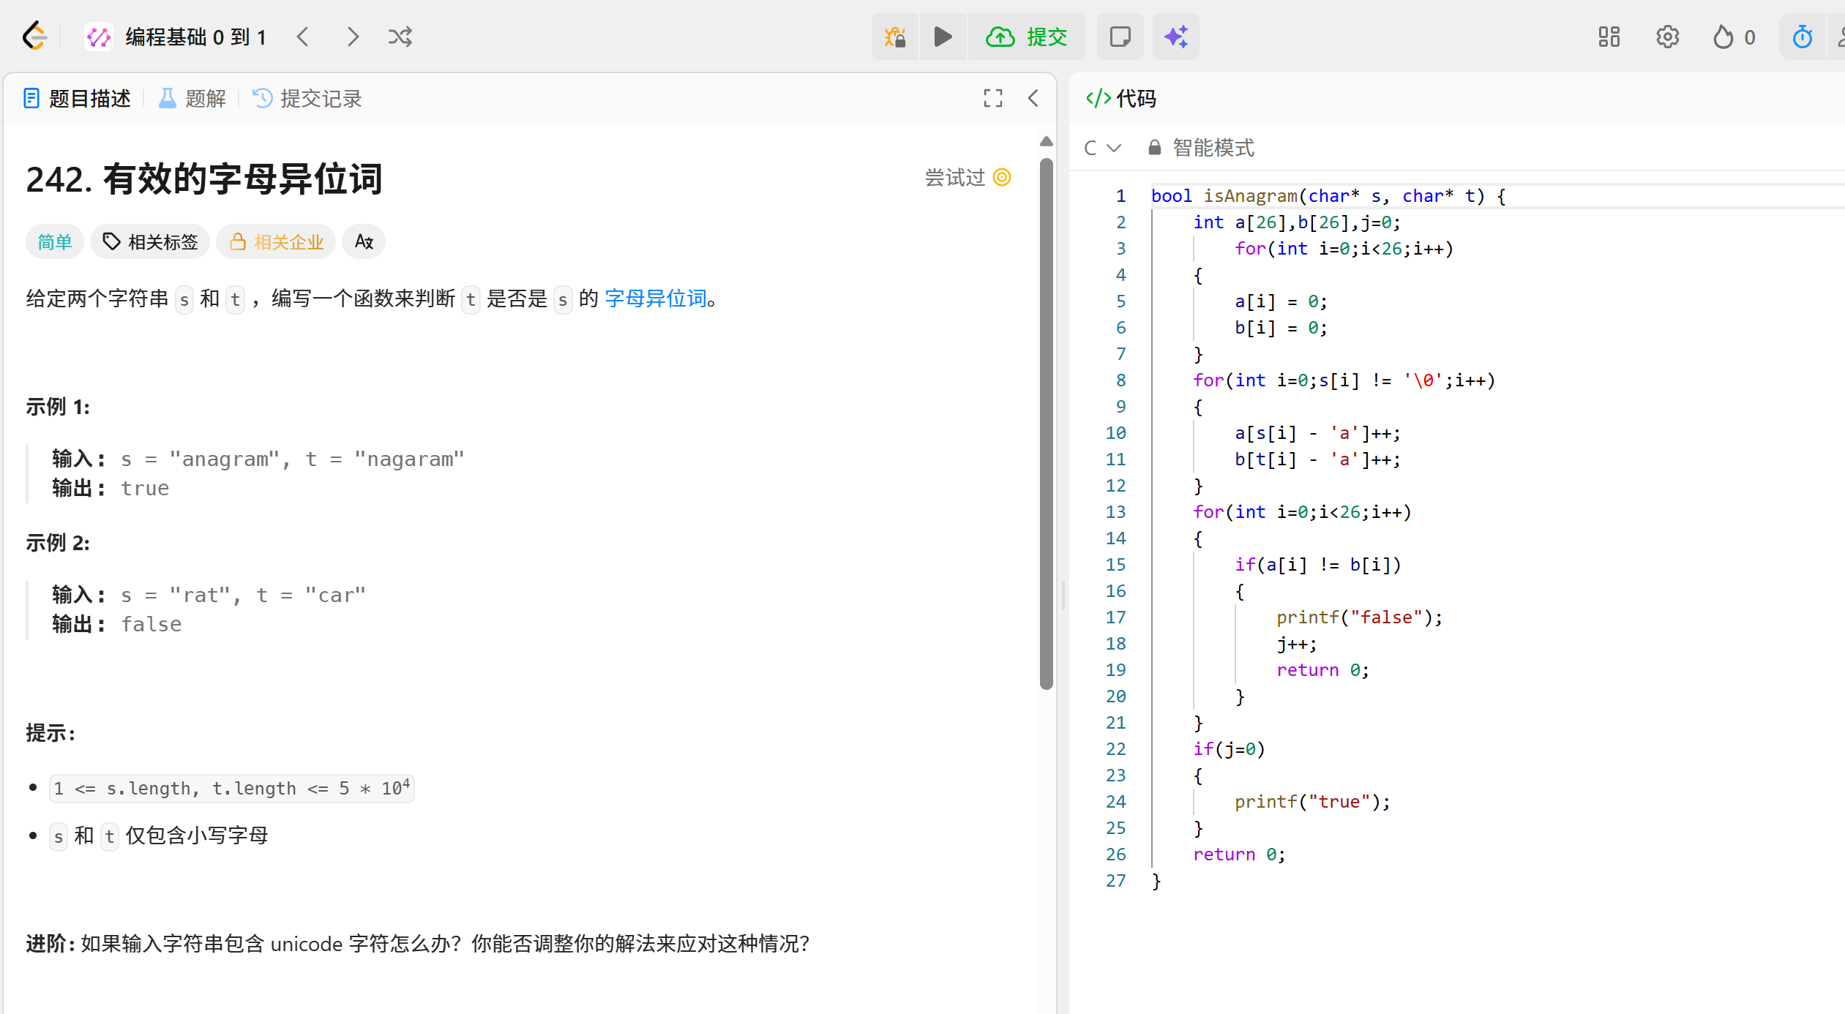Screen dimensions: 1845x1014
Task: Expand the 相关标签 tags
Action: point(150,241)
